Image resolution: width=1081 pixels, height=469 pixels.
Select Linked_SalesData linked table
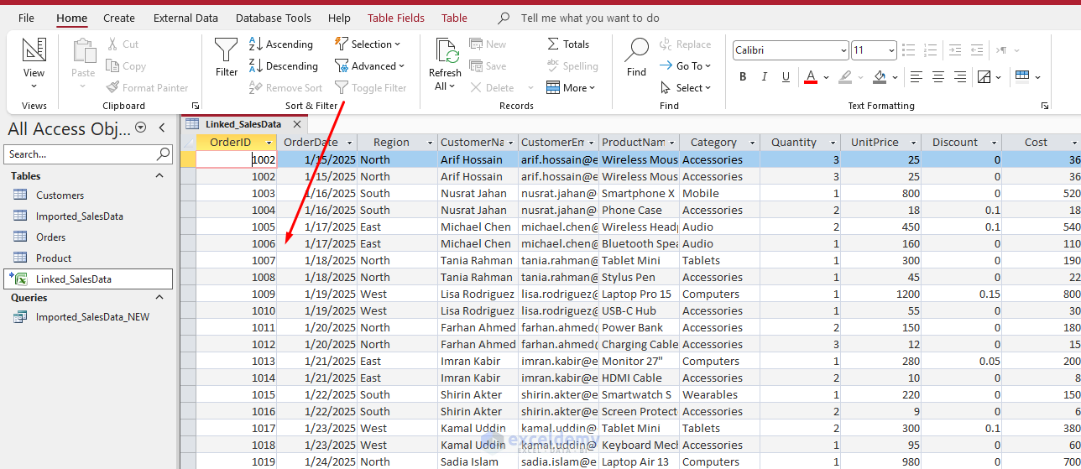click(88, 279)
